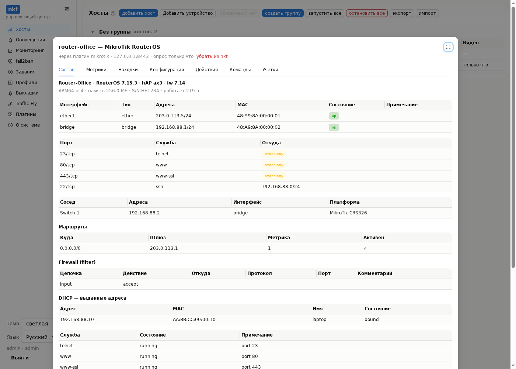516x369 pixels.
Task: Click DHCP lease address 192.168.88.10
Action: pos(77,320)
